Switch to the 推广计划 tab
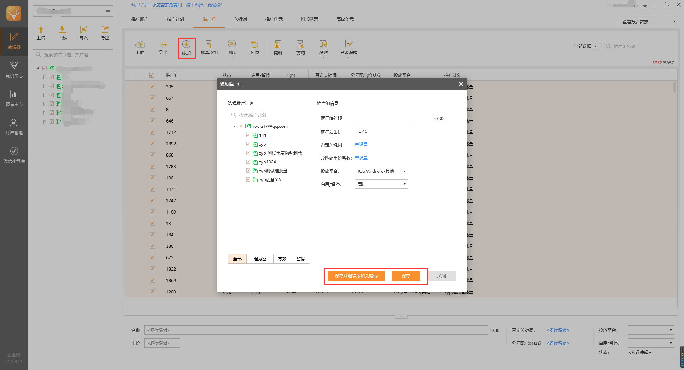The image size is (684, 370). [175, 19]
